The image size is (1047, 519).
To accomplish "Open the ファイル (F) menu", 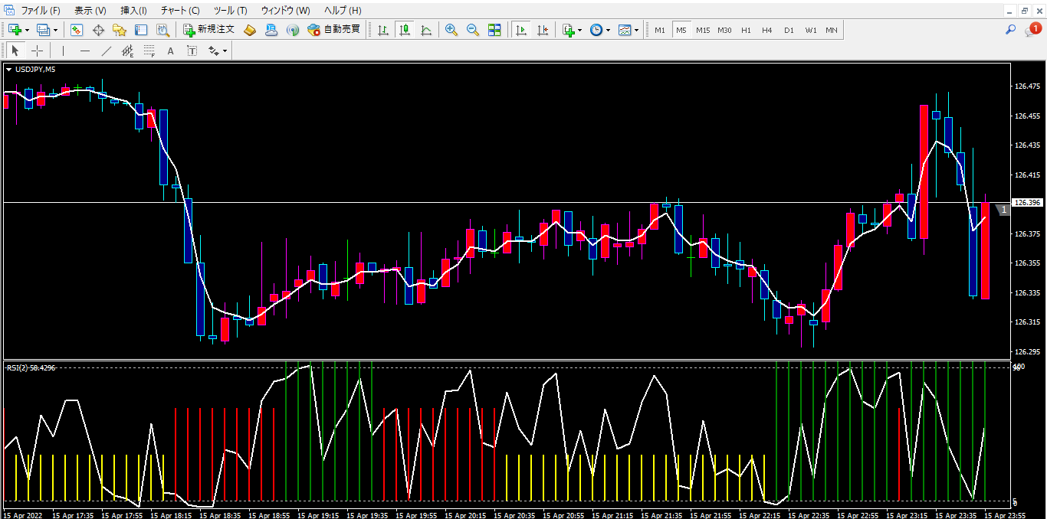I will 40,10.
